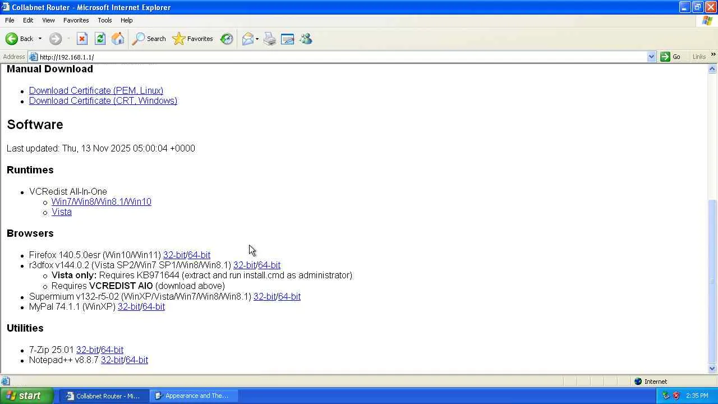Download Supermium v132-r5-02 32-bit
This screenshot has width=718, height=404.
pos(265,296)
